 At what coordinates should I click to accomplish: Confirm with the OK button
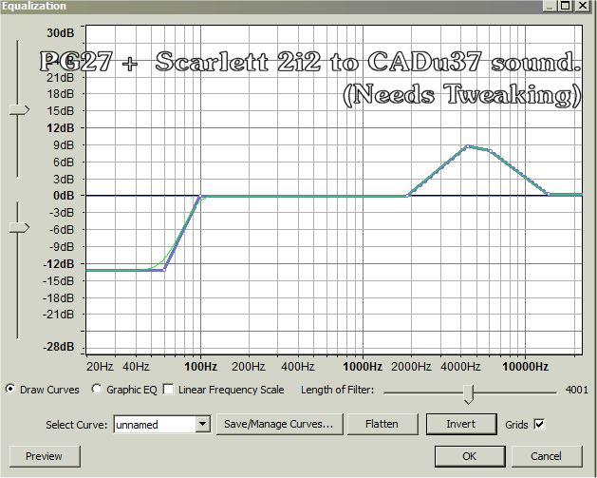[470, 456]
